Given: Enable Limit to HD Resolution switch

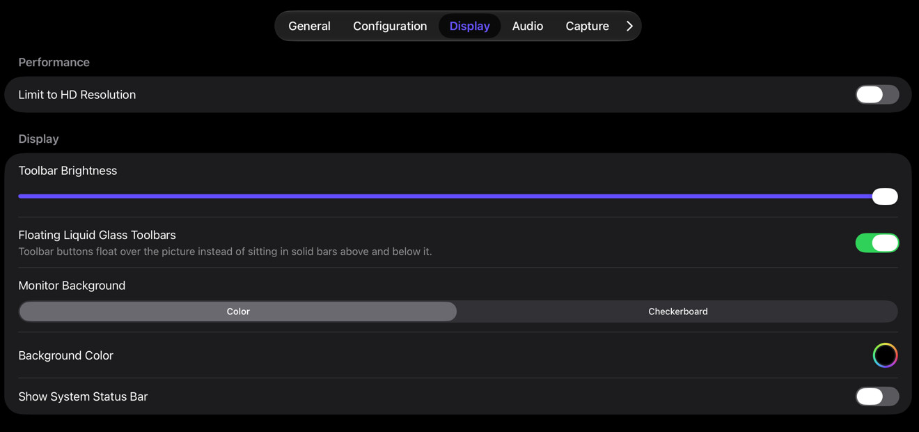Looking at the screenshot, I should tap(877, 95).
